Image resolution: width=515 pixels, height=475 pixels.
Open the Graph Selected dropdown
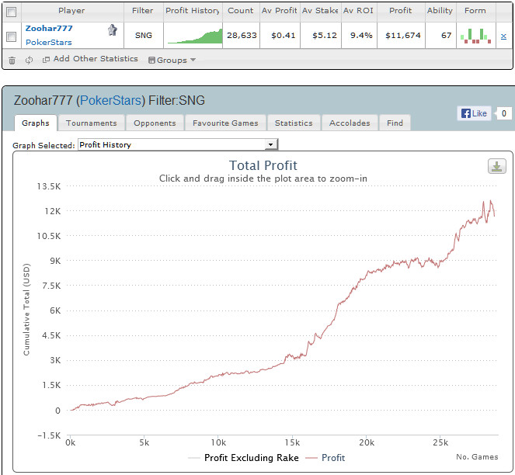[x=178, y=144]
